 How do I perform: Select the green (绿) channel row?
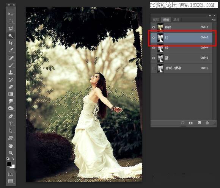pos(181,48)
